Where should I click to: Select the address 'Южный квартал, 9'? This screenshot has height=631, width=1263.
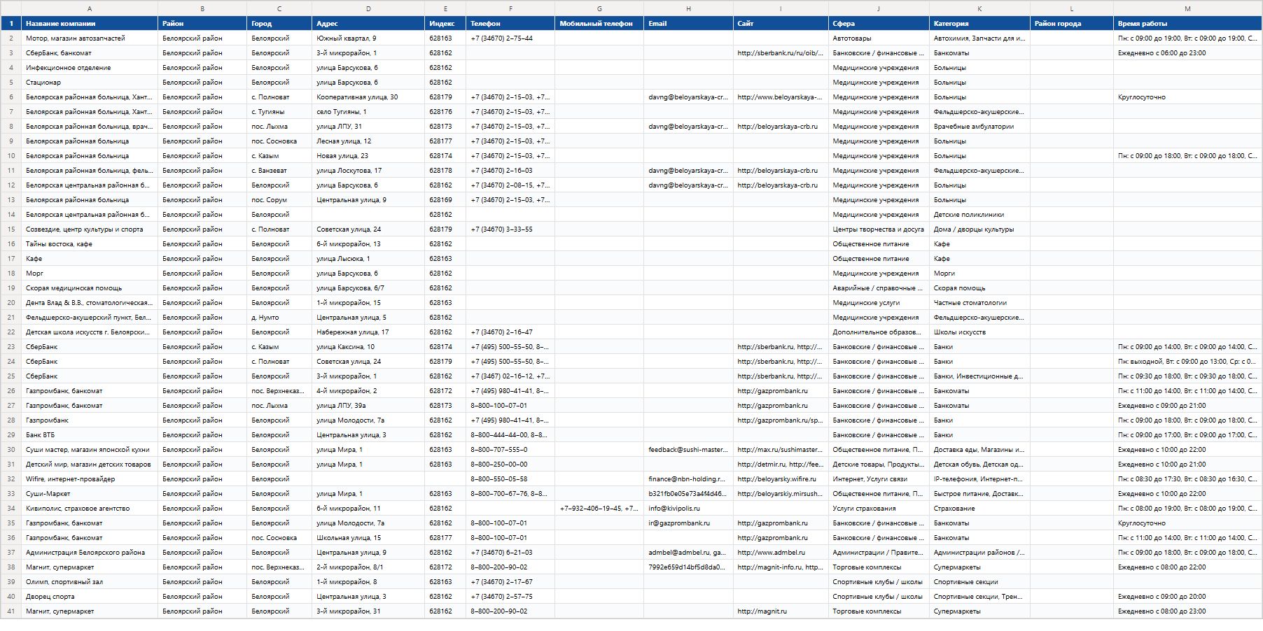368,38
